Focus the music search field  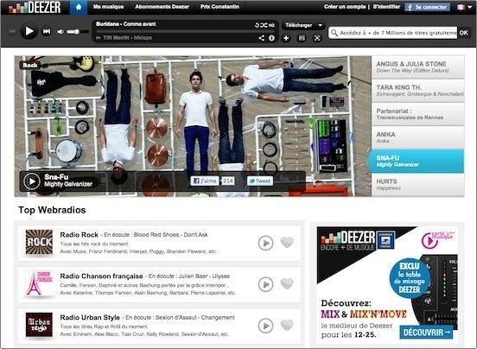[x=392, y=33]
